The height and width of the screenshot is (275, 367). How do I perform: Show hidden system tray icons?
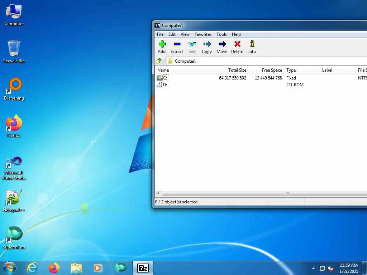[x=313, y=268]
